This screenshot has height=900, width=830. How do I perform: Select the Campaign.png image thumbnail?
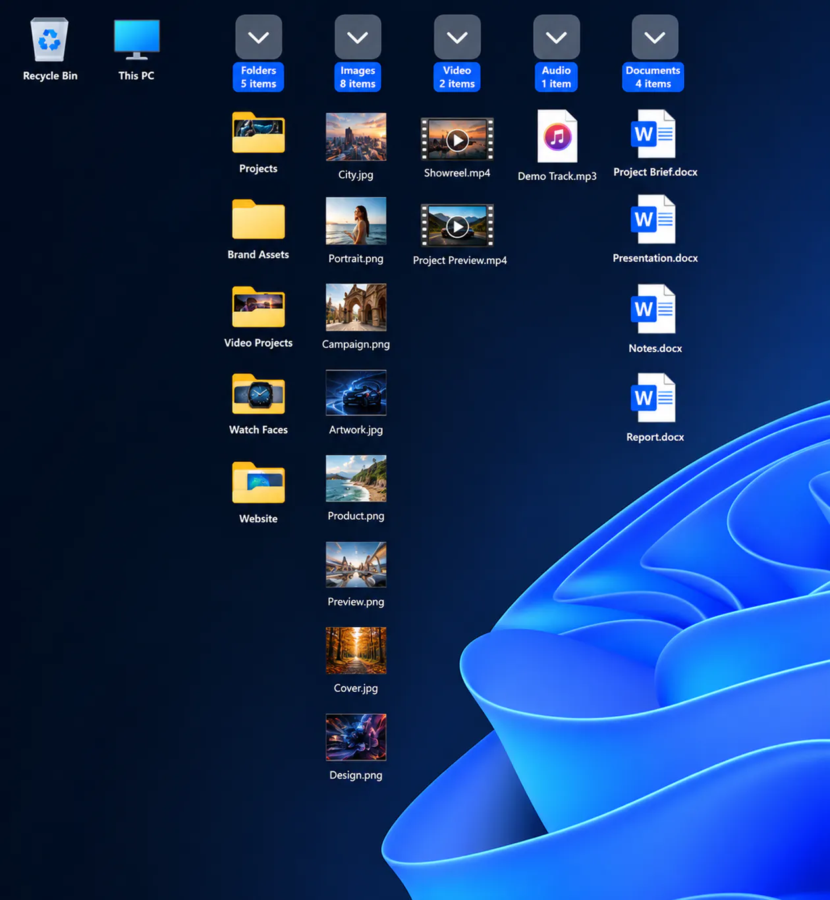[x=356, y=307]
